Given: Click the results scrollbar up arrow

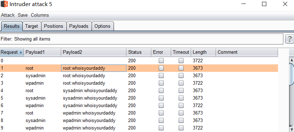Looking at the screenshot, I should pos(292,60).
